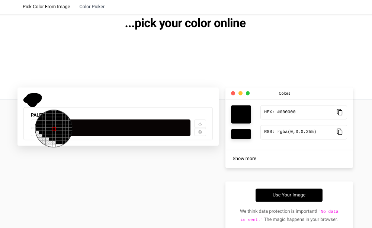Viewport: 372px width, 228px height.
Task: Click the red dot in Colors panel
Action: click(233, 93)
